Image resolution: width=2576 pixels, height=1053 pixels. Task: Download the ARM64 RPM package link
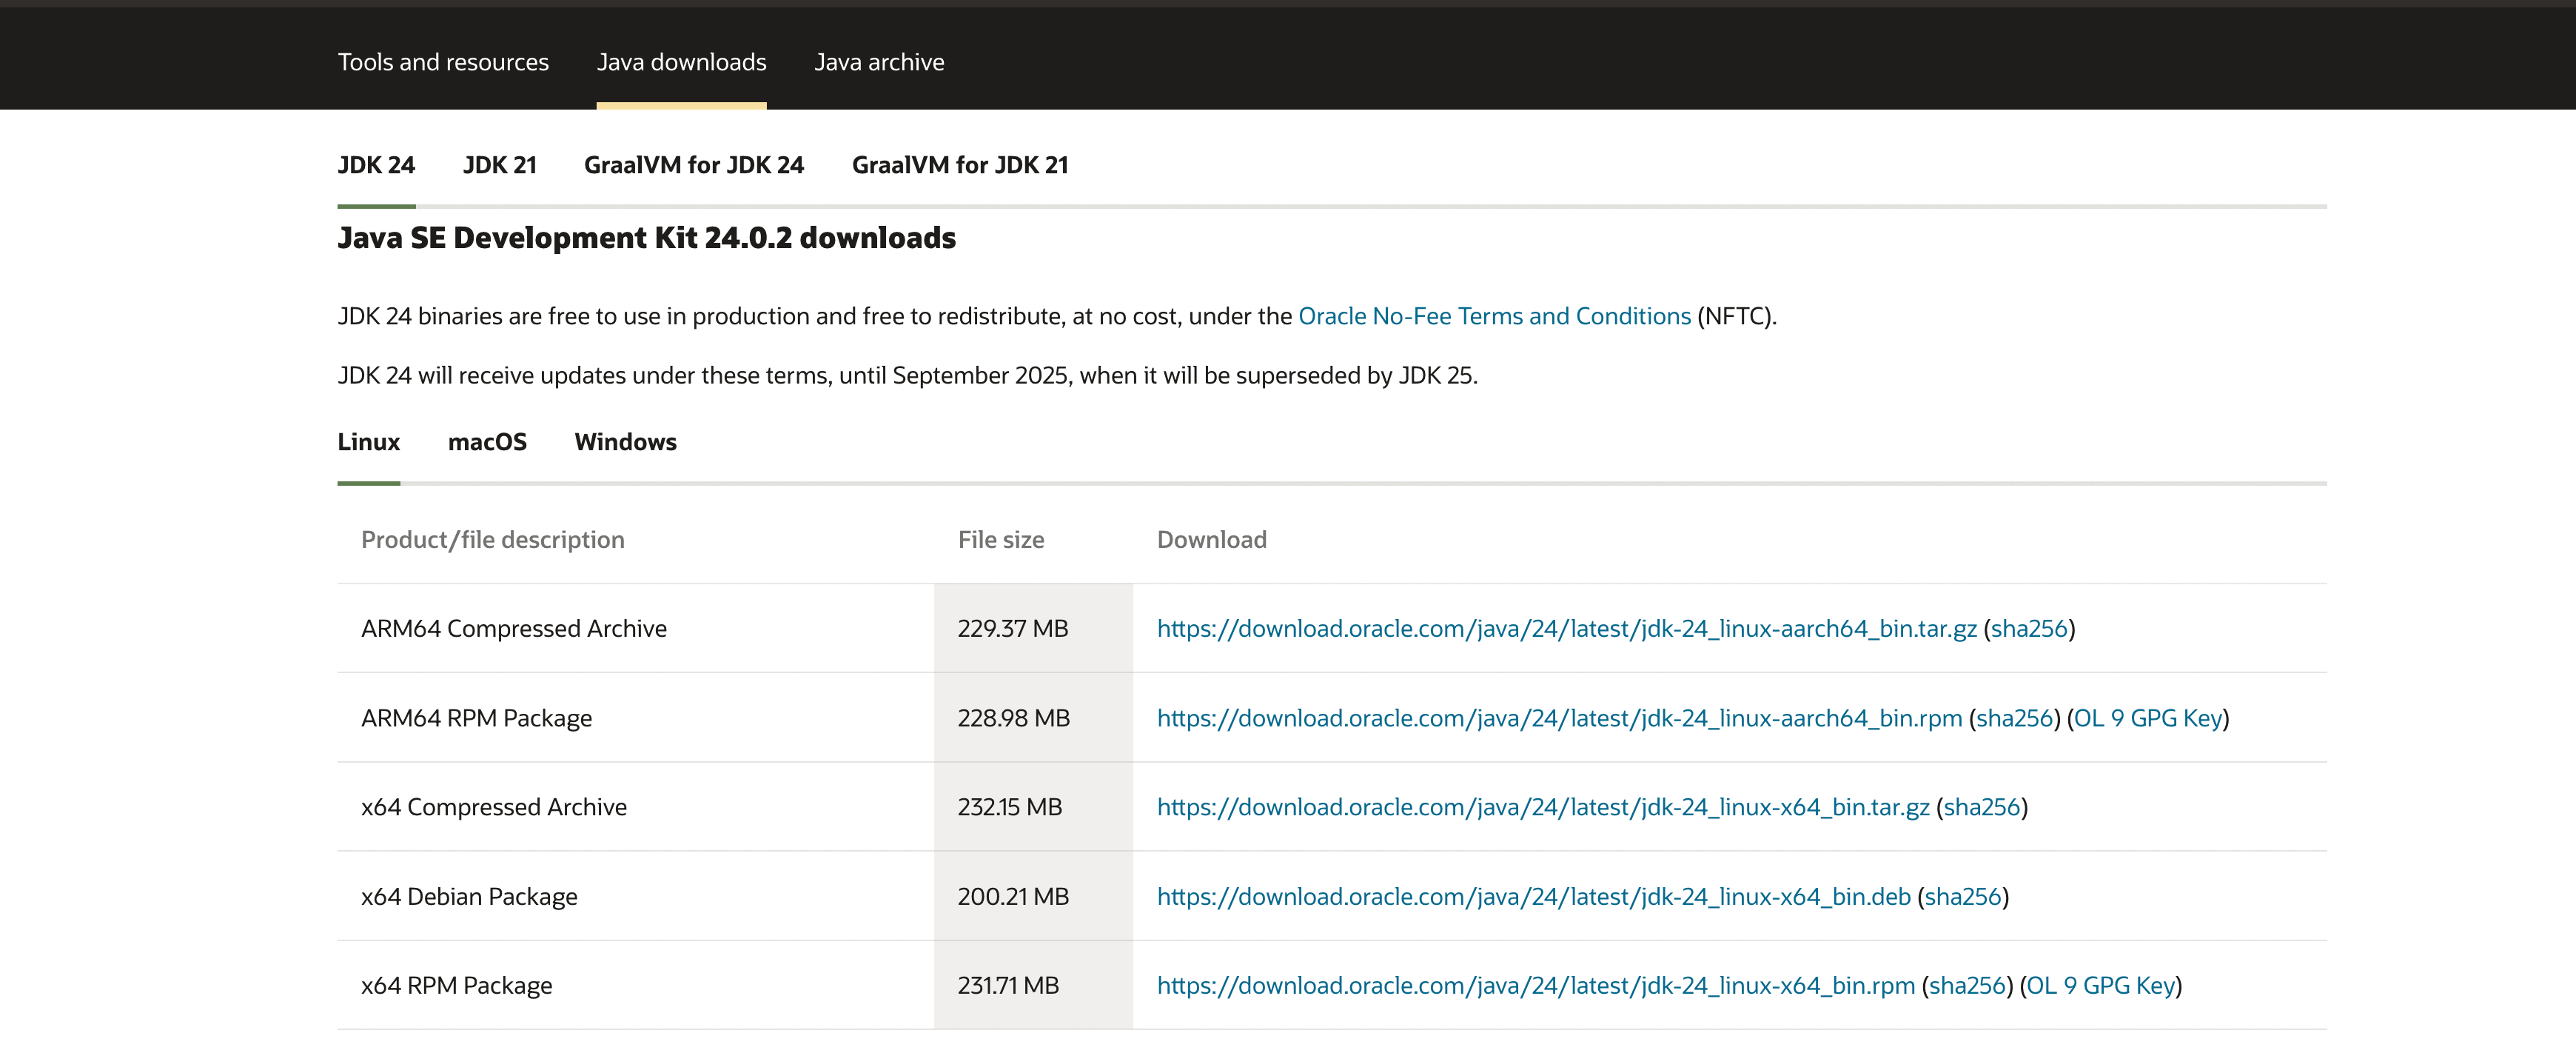pos(1559,718)
